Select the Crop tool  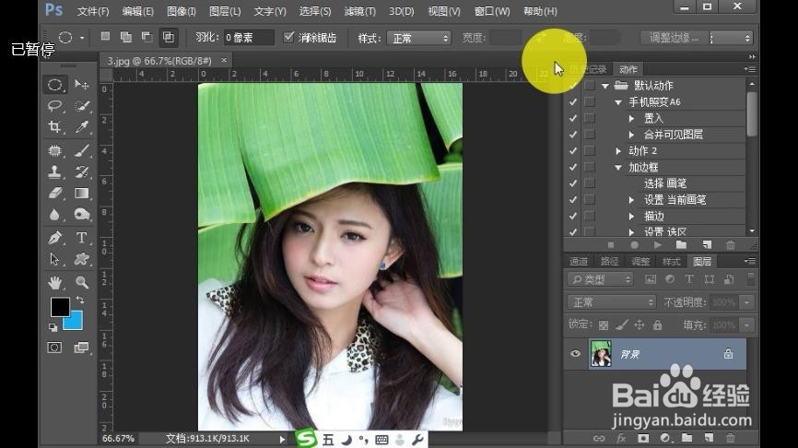tap(55, 127)
